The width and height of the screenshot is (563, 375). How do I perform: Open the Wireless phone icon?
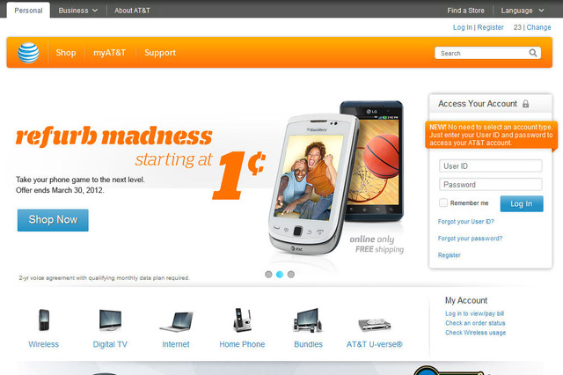coord(44,320)
